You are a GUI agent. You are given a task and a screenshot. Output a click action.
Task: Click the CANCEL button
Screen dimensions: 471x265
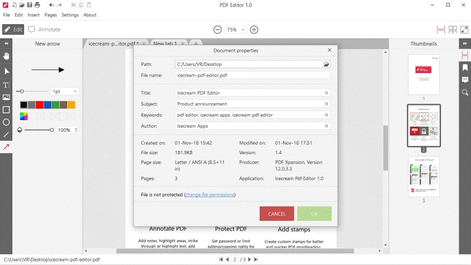(277, 214)
